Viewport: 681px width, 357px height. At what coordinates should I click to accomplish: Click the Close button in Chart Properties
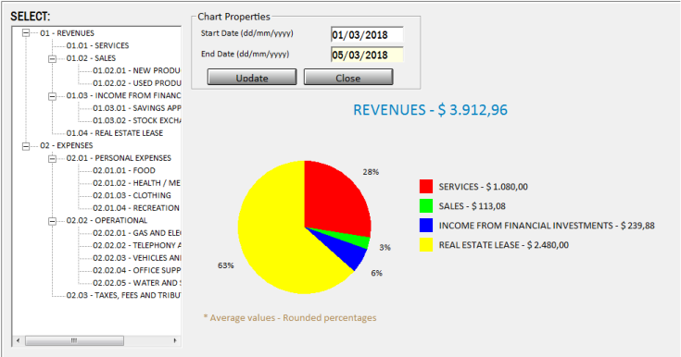(x=348, y=77)
